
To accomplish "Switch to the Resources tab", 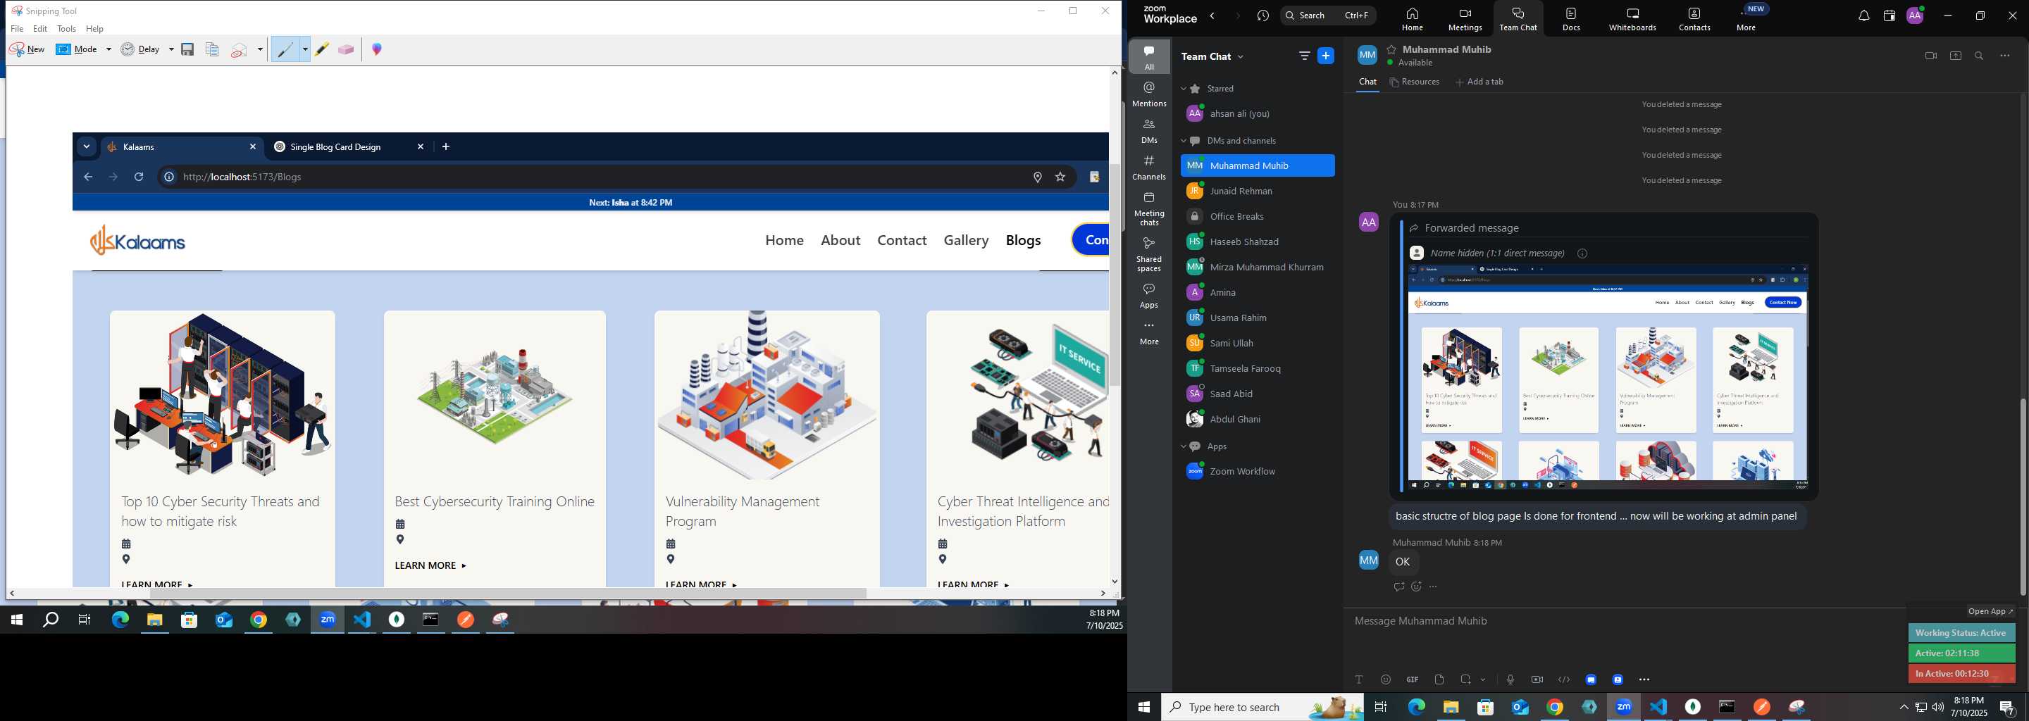I will [x=1415, y=82].
